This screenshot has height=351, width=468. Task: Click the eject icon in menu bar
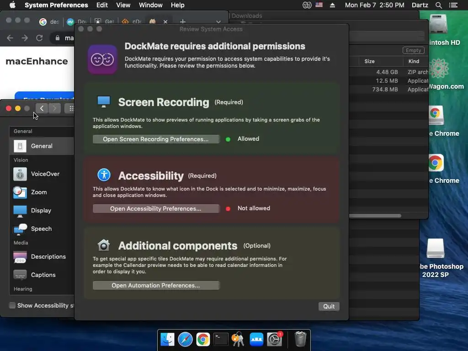[333, 5]
